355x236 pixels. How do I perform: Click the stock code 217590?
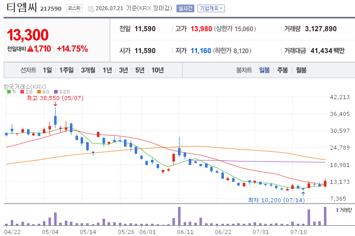(x=50, y=9)
